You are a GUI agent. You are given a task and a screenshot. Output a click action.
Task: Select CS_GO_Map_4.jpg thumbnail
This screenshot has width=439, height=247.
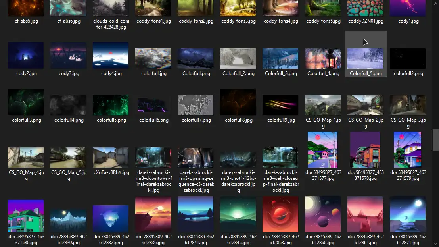pyautogui.click(x=26, y=157)
